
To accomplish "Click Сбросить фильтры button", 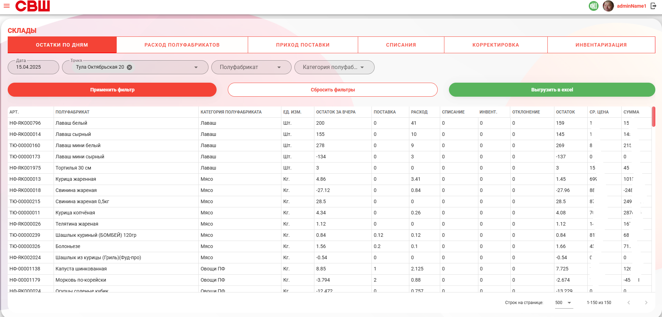I will click(x=333, y=90).
